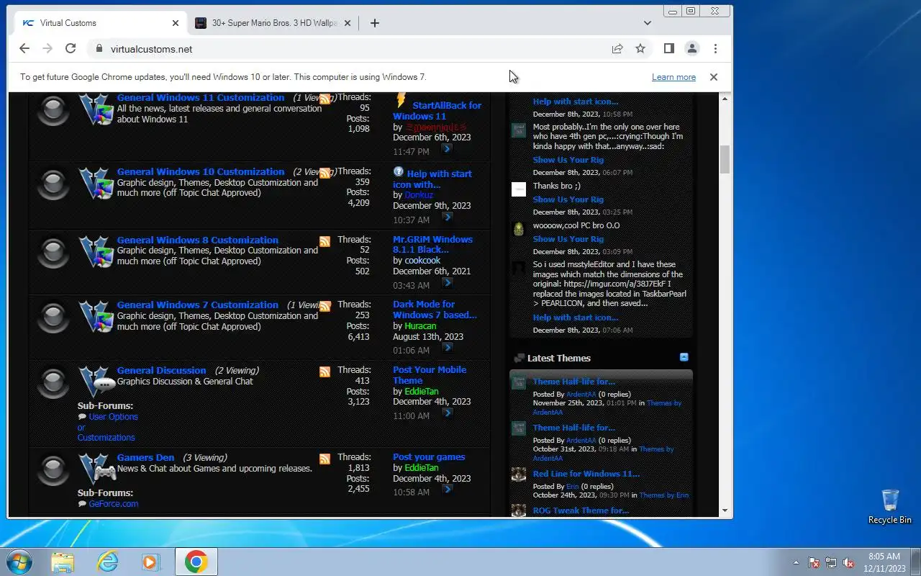Open the tab search dropdown chevron
This screenshot has height=576, width=921.
(x=648, y=23)
